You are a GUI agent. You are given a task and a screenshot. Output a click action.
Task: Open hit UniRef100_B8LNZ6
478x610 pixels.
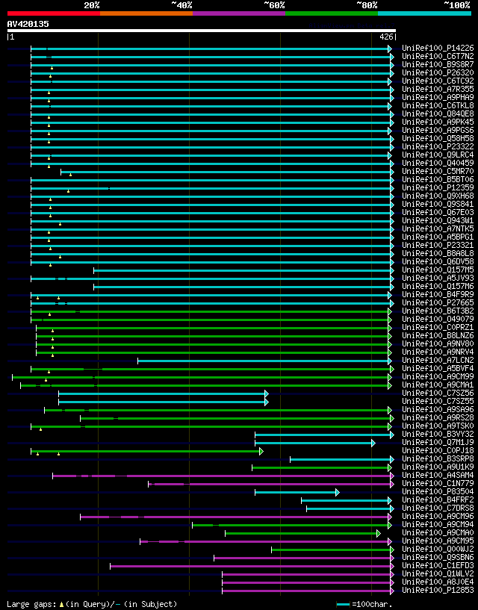point(438,336)
